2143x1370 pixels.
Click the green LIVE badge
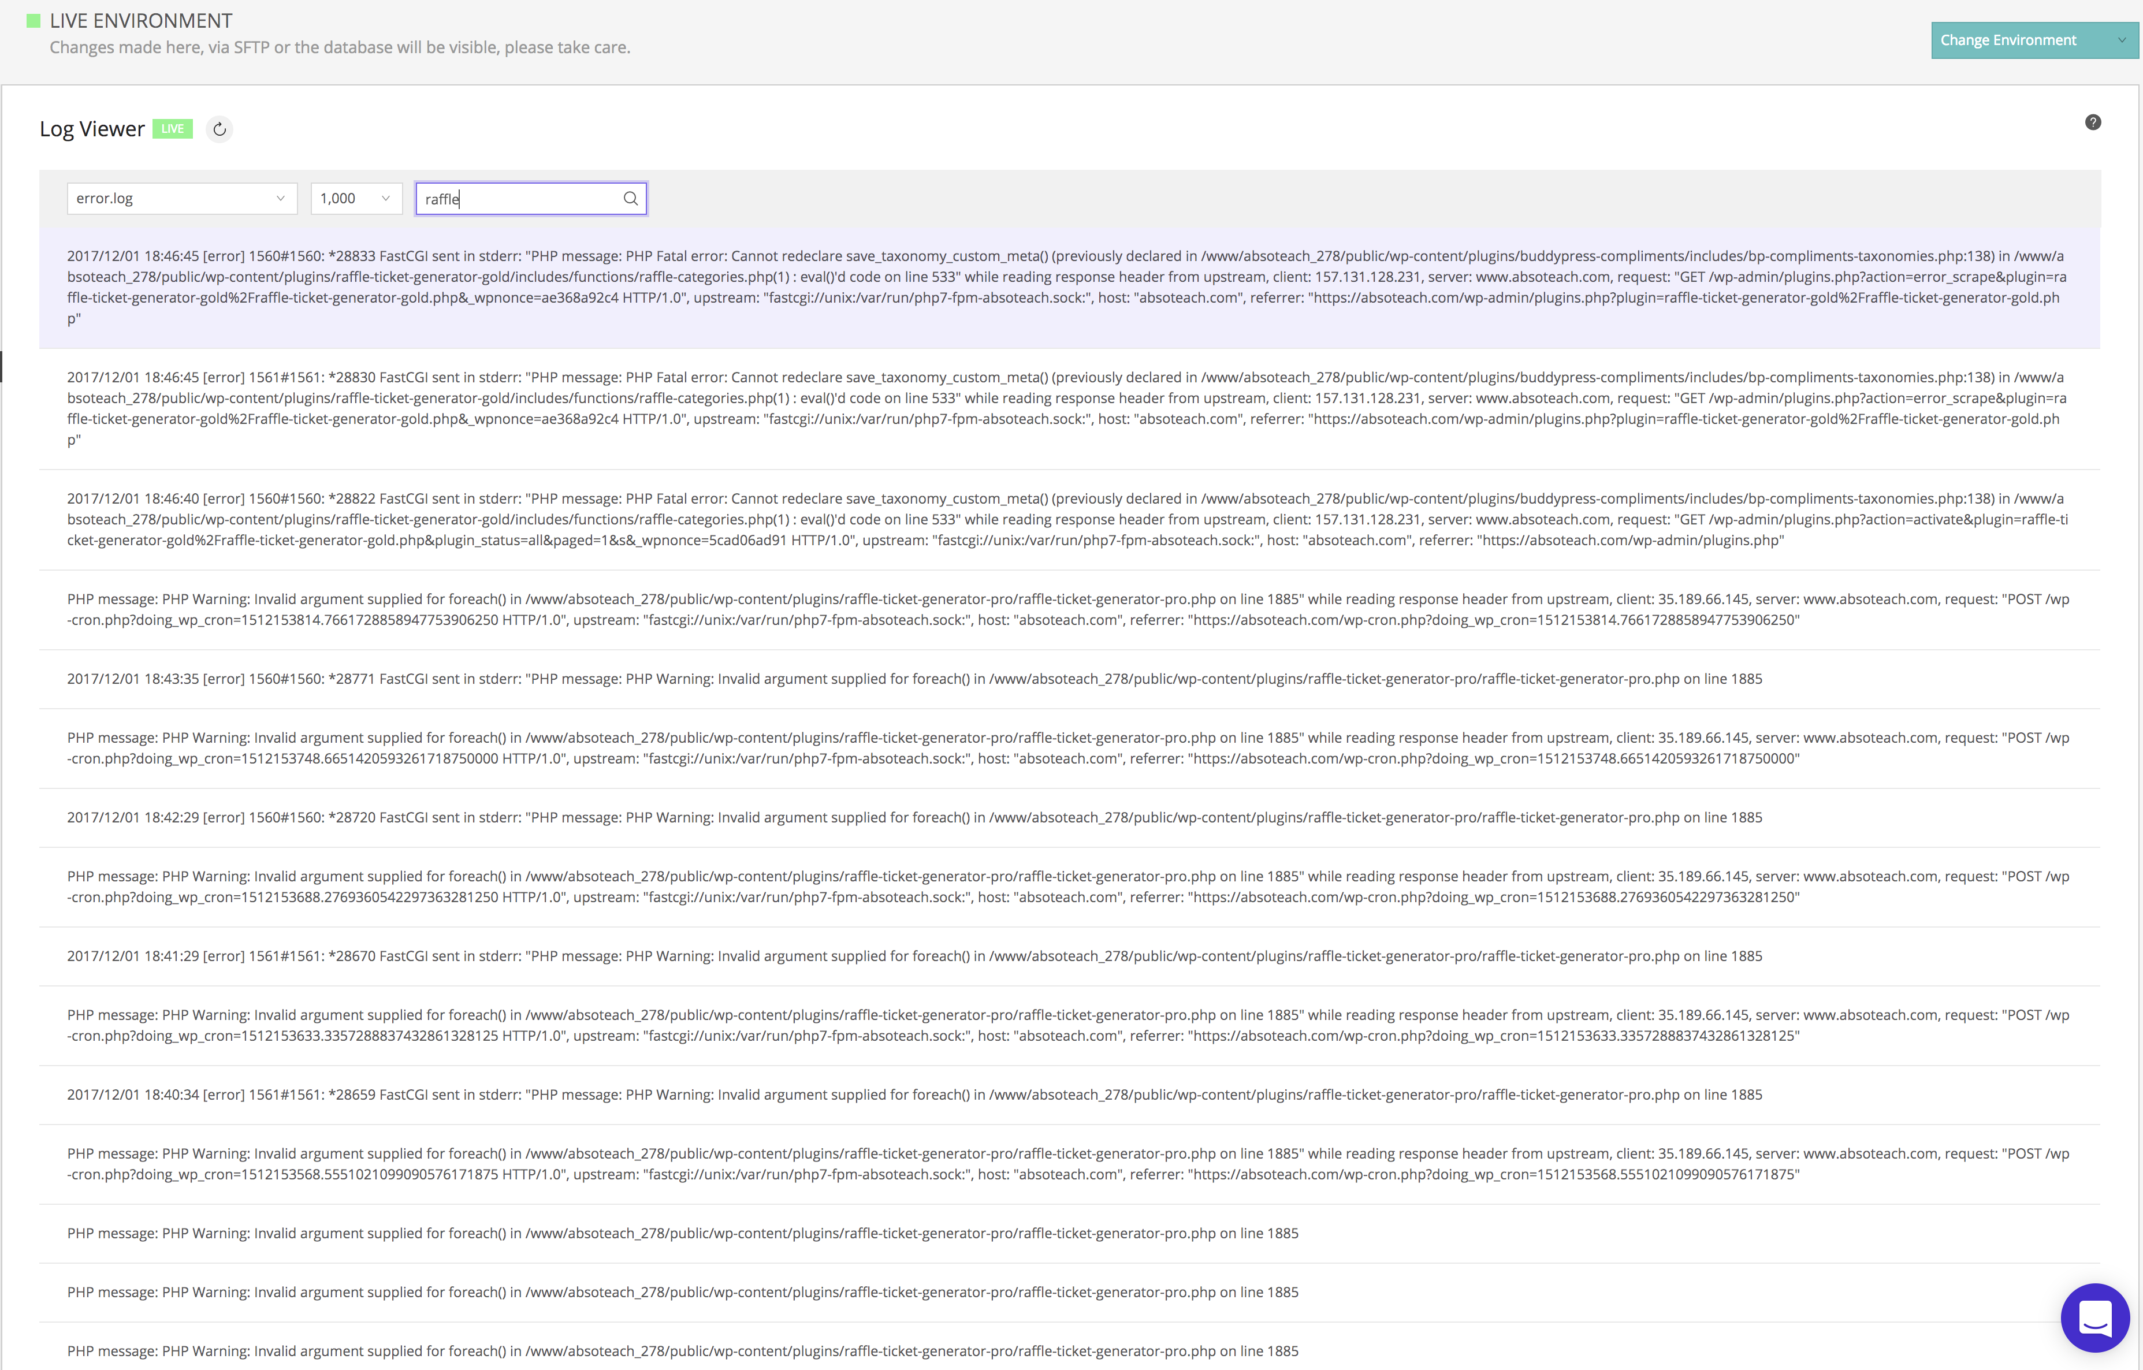pos(173,129)
